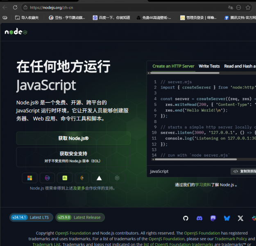This screenshot has width=256, height=246.
Task: Open the grey hexagon partner logo
Action: 117,178
